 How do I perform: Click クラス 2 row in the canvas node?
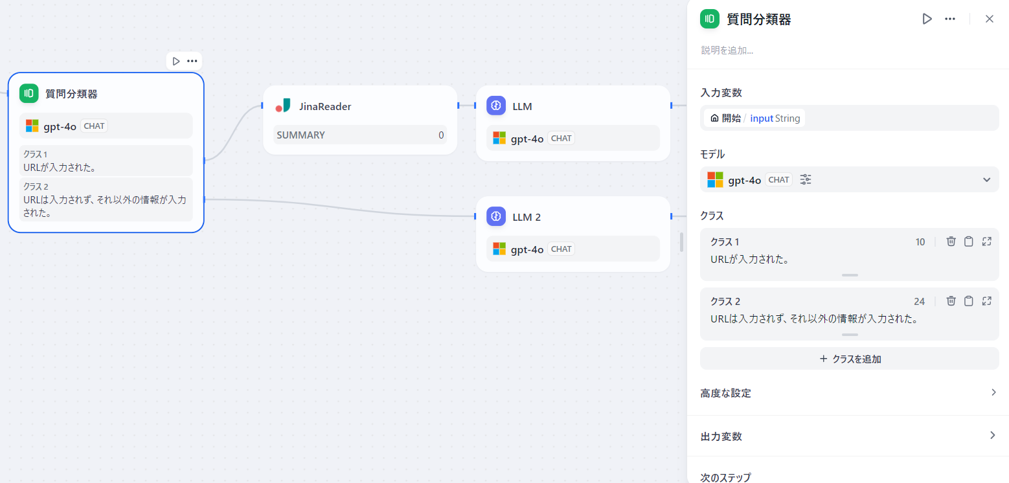106,199
